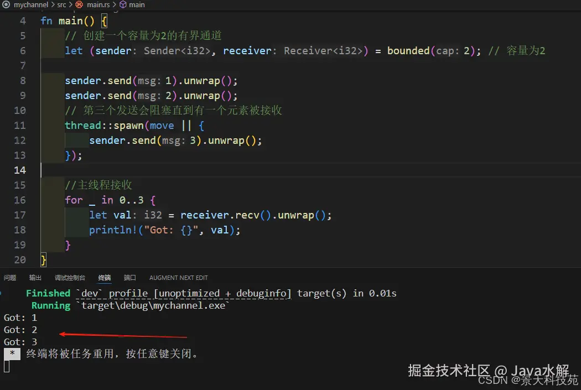The image size is (581, 390).
Task: Click the AUGMENT NEXT EDIT tab
Action: tap(178, 278)
